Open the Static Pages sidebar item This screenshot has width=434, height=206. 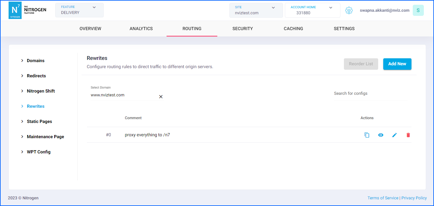pos(39,121)
